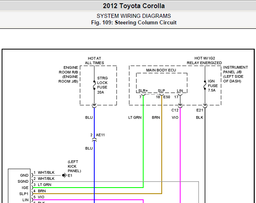
Task: Click pin number '17' beside ECU LIN
Action: tap(176, 97)
